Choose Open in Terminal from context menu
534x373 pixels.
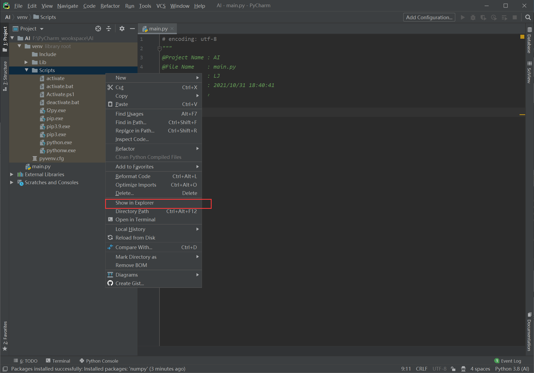(135, 219)
